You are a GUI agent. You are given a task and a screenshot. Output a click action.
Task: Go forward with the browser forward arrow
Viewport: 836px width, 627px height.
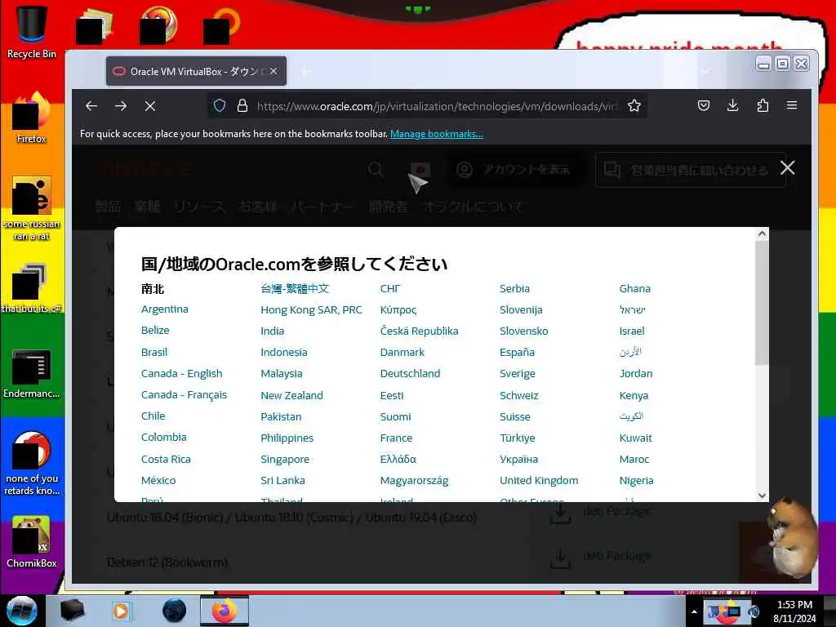pyautogui.click(x=121, y=106)
